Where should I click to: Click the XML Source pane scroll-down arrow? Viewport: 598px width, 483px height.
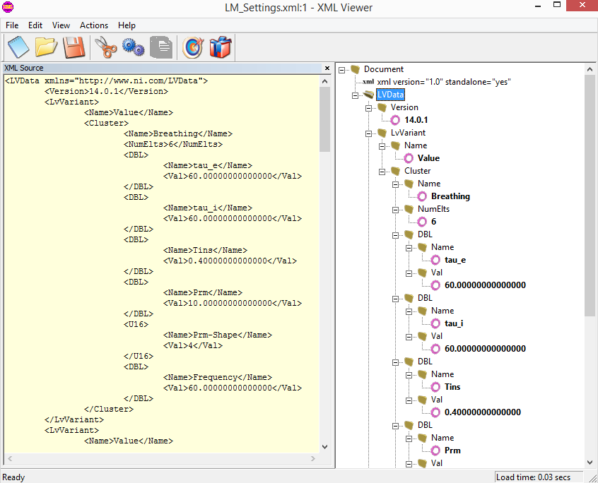point(325,446)
